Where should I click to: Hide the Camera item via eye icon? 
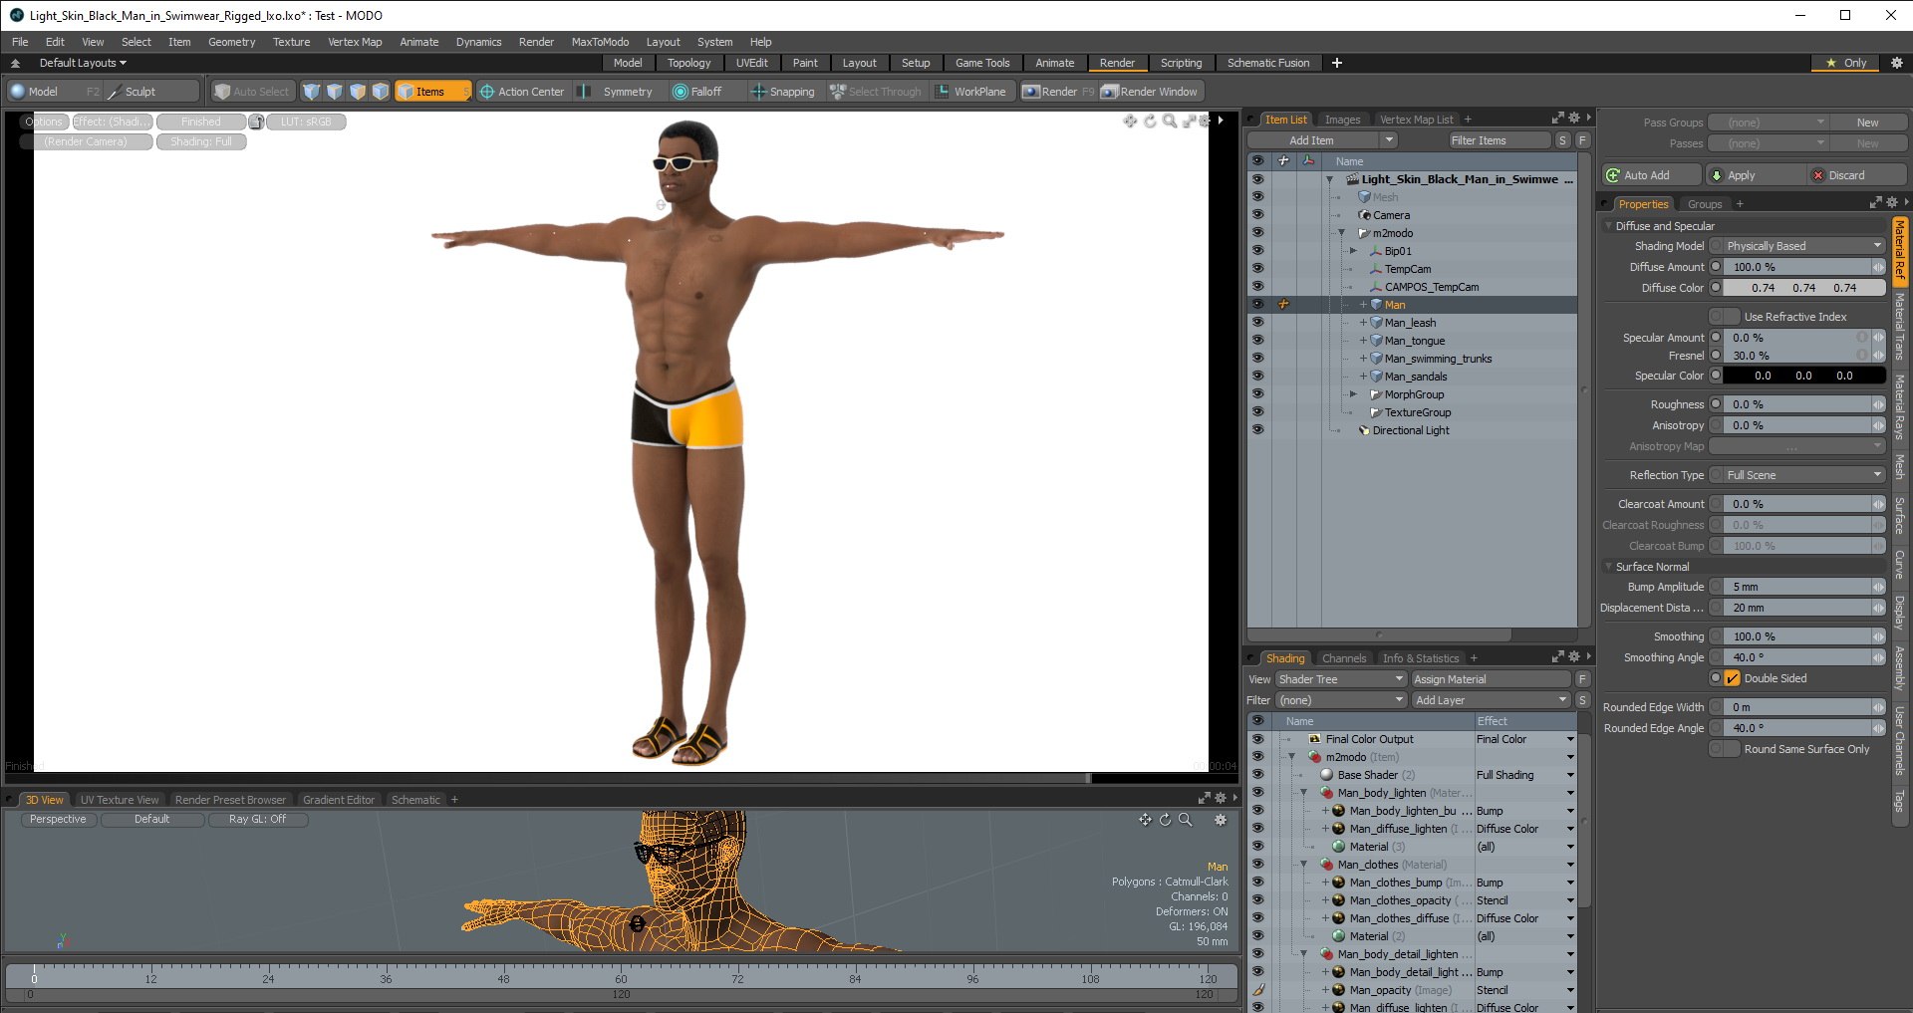click(1257, 215)
